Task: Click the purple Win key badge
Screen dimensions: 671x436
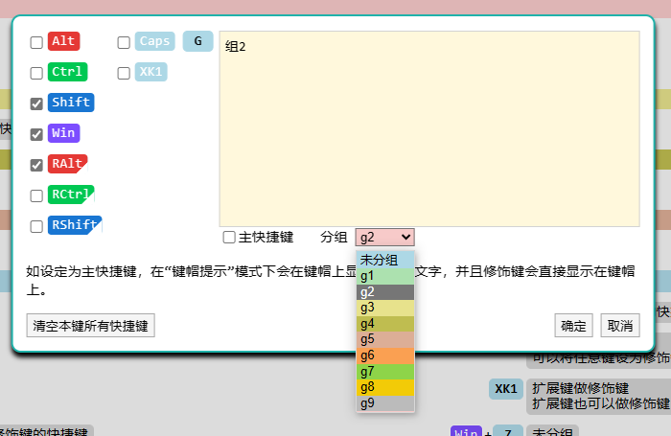Action: [x=63, y=133]
